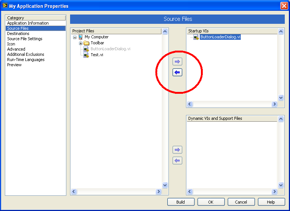This screenshot has height=211, width=290.
Task: Select the Destinations category
Action: point(18,33)
